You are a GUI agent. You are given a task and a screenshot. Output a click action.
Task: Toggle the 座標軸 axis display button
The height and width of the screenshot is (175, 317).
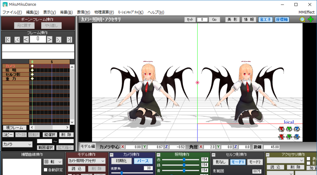282,20
